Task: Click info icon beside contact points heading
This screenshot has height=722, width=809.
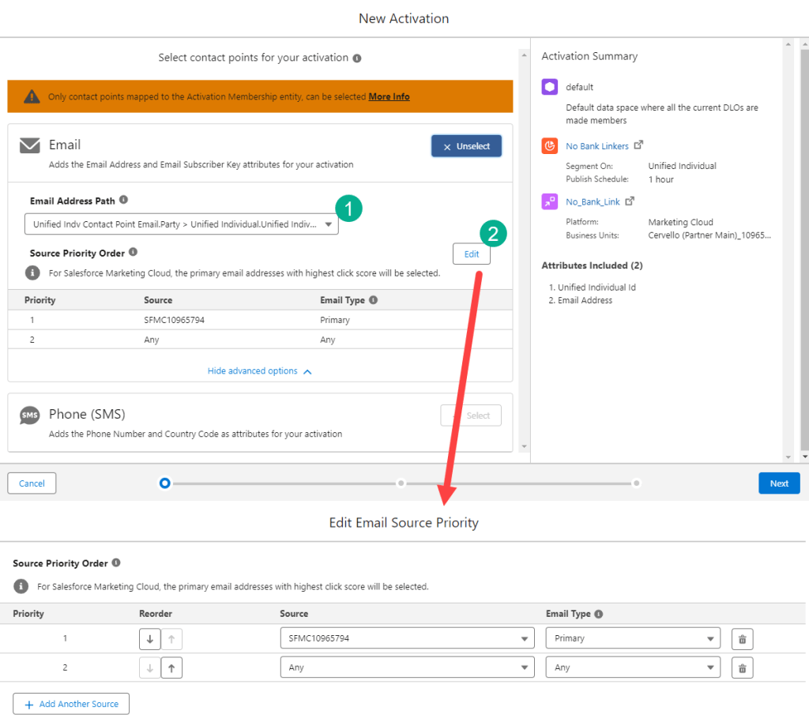Action: point(357,58)
